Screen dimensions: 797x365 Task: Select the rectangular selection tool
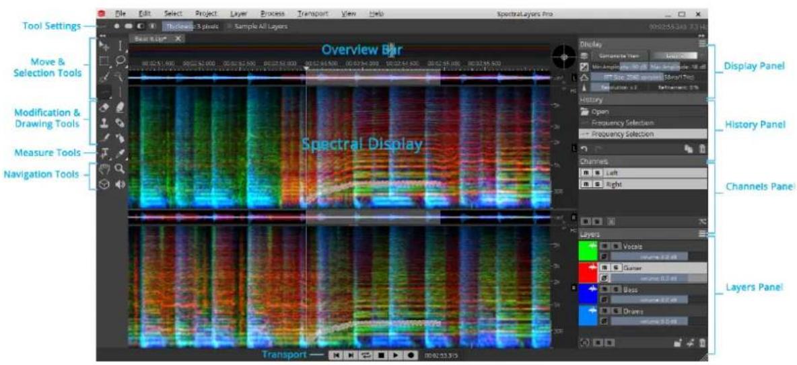pyautogui.click(x=104, y=61)
